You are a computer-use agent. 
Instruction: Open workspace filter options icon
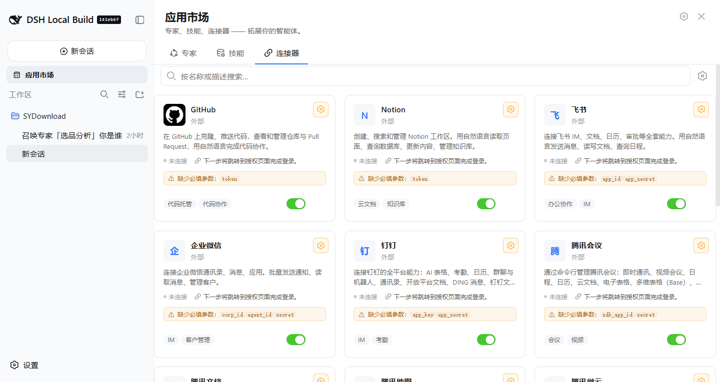(x=121, y=94)
